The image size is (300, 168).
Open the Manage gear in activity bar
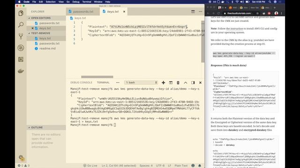(x=22, y=158)
